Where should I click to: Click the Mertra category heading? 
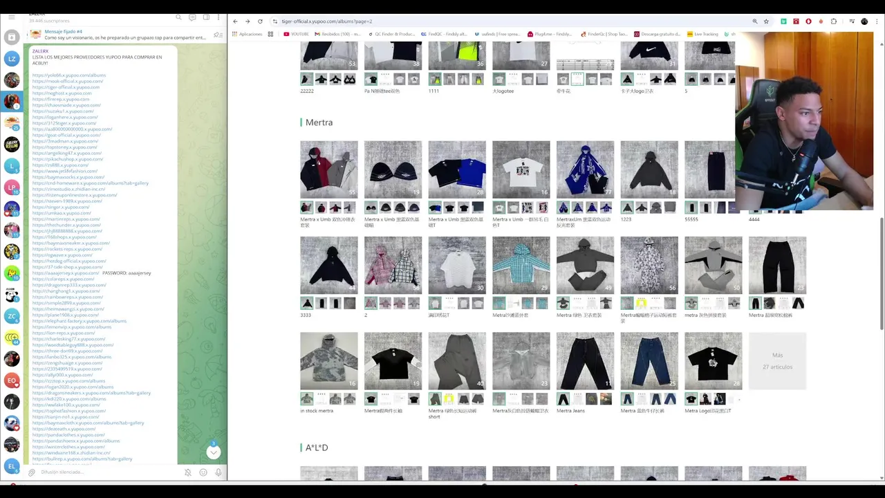[319, 122]
